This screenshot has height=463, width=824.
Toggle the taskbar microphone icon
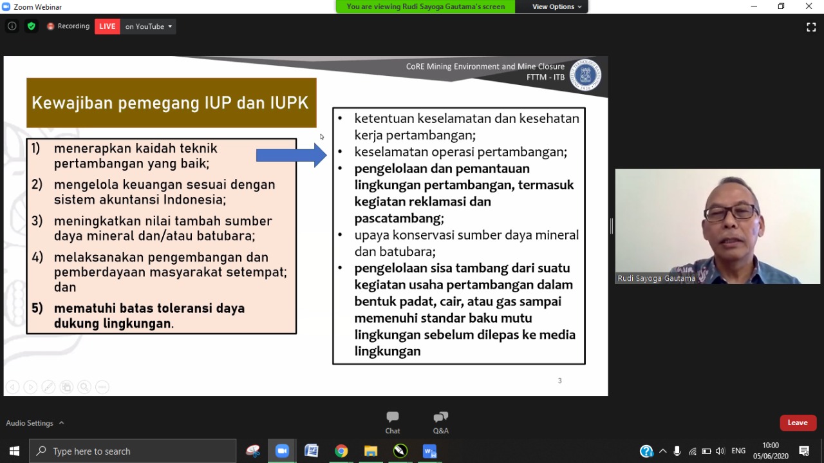(x=677, y=451)
